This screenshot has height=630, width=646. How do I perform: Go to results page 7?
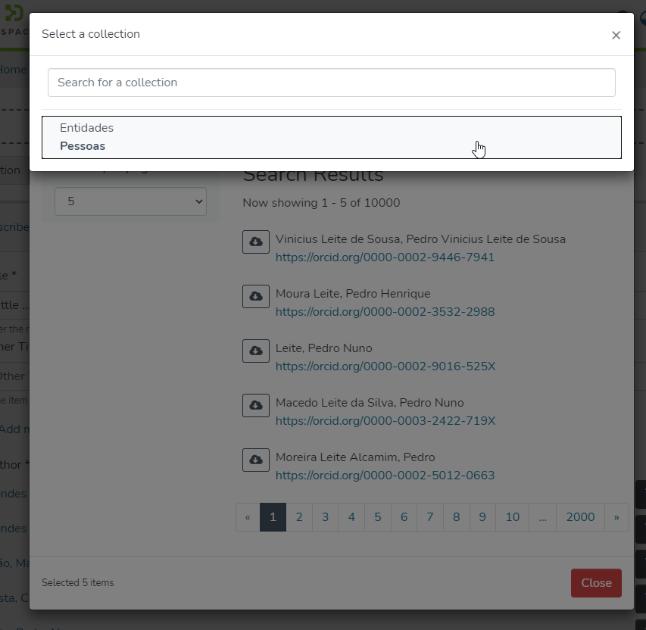(x=429, y=517)
